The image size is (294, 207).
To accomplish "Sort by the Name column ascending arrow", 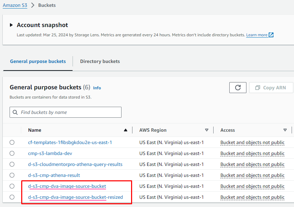I will (126, 130).
